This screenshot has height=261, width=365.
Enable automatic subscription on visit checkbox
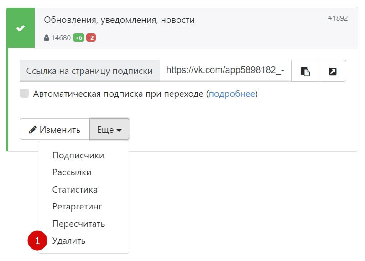24,94
